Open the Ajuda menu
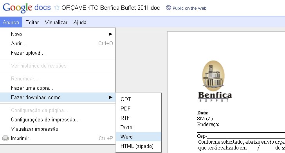Screen dimensions: 285x153 point(80,22)
